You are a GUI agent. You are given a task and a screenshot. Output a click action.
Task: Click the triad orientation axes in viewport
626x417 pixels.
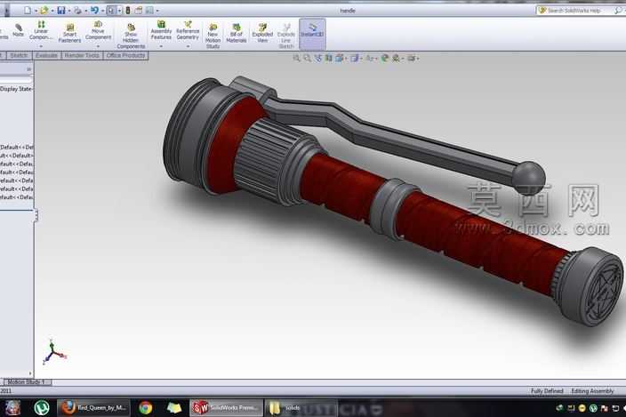click(54, 352)
